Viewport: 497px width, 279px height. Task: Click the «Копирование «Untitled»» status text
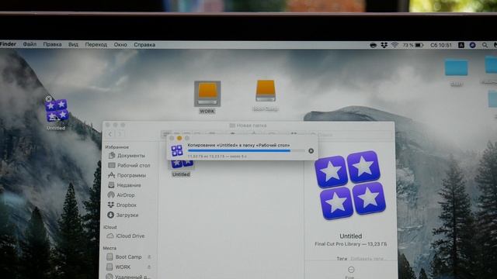click(238, 145)
